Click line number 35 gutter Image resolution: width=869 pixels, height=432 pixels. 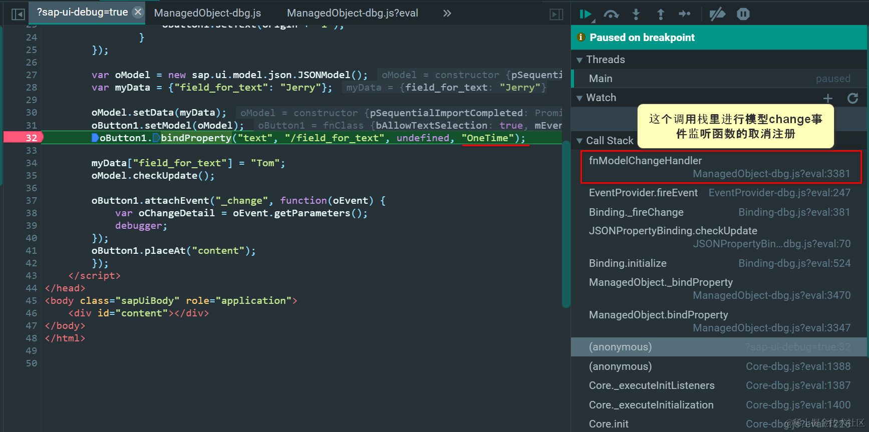pos(32,176)
